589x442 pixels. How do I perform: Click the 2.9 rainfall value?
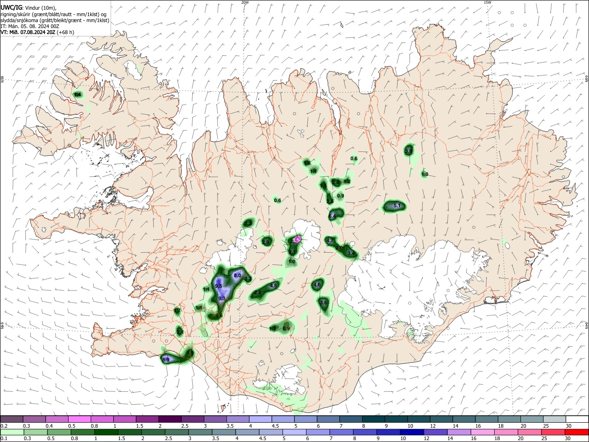[x=266, y=242]
